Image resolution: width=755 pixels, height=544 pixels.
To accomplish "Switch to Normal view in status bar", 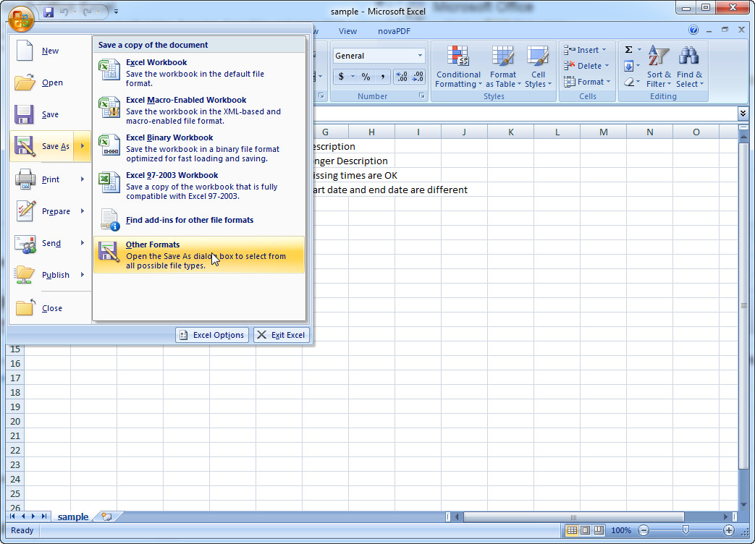I will tap(572, 530).
